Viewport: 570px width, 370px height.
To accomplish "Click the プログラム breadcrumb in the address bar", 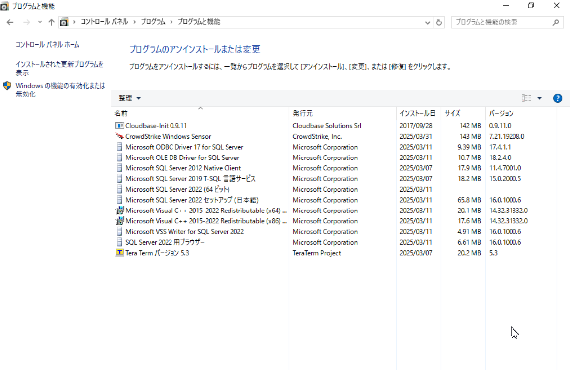I will click(x=153, y=22).
